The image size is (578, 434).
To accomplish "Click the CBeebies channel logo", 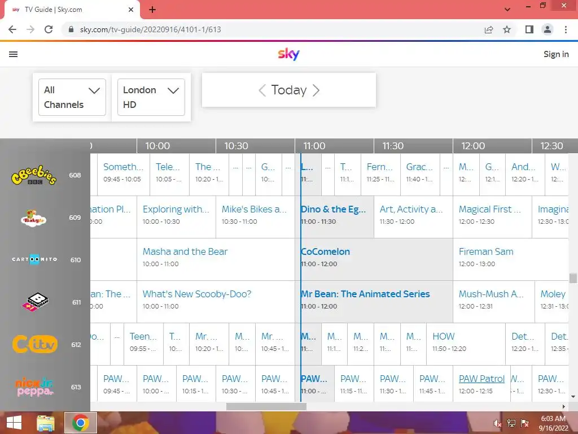I will pos(34,175).
